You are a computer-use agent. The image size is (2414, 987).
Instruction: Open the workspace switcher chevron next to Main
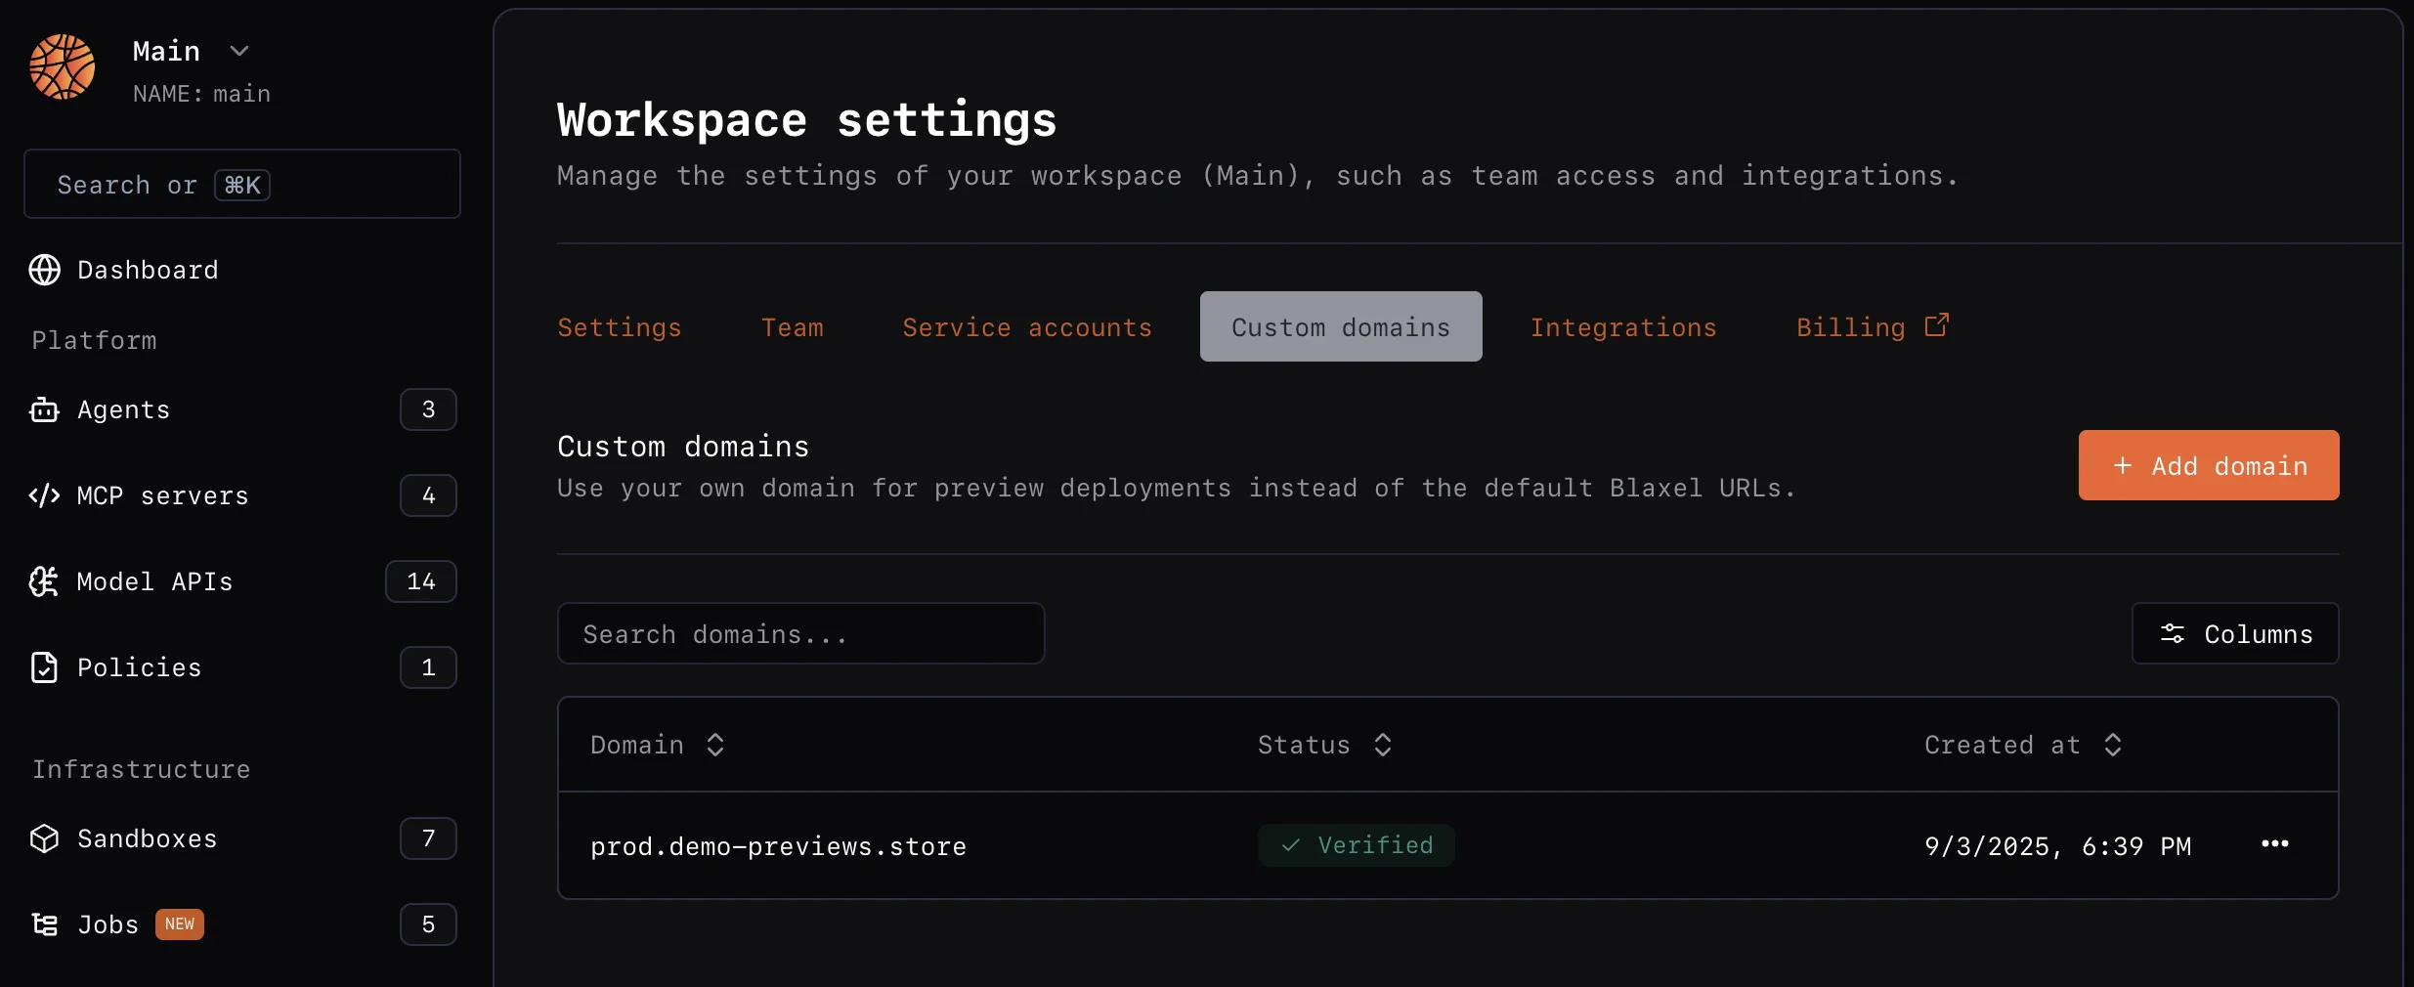(x=240, y=51)
